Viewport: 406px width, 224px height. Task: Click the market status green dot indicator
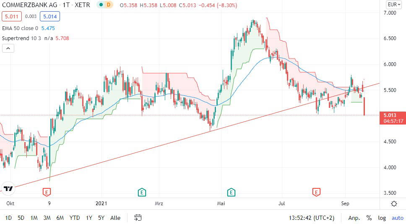click(101, 5)
